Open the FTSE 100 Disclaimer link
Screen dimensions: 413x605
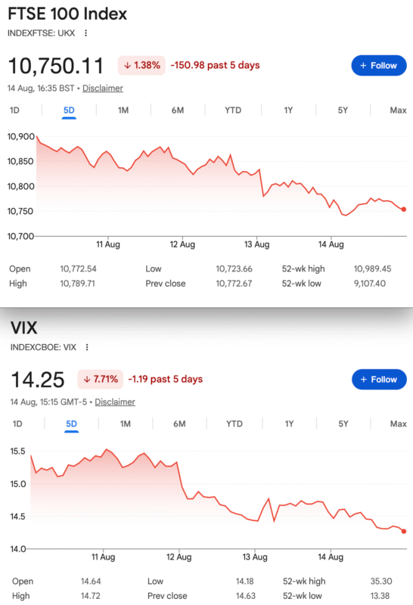pyautogui.click(x=103, y=88)
